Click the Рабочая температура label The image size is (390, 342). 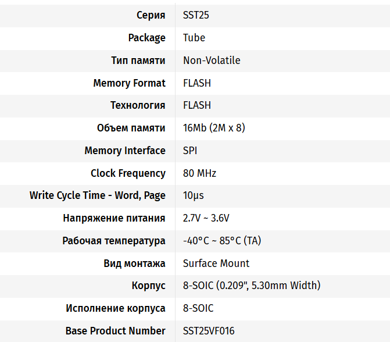click(114, 241)
